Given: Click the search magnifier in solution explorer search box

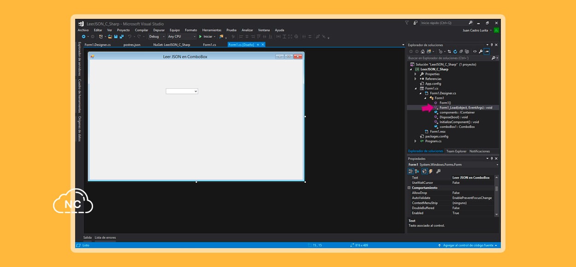Looking at the screenshot, I should point(494,58).
